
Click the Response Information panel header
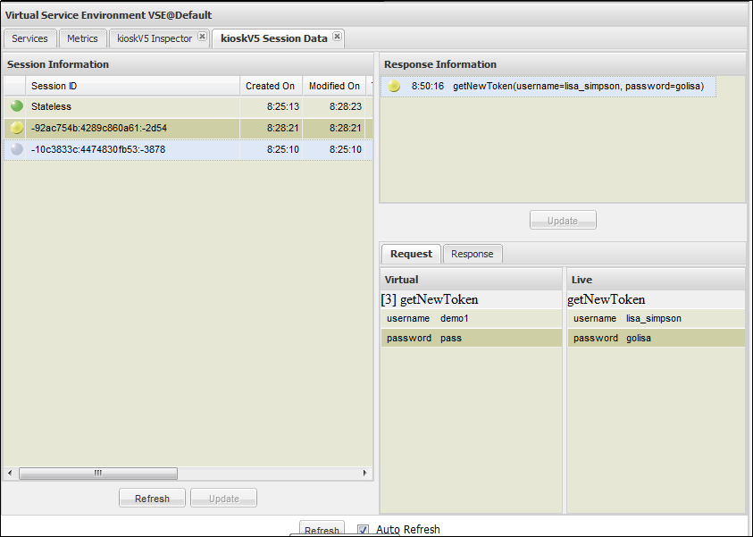pyautogui.click(x=563, y=64)
